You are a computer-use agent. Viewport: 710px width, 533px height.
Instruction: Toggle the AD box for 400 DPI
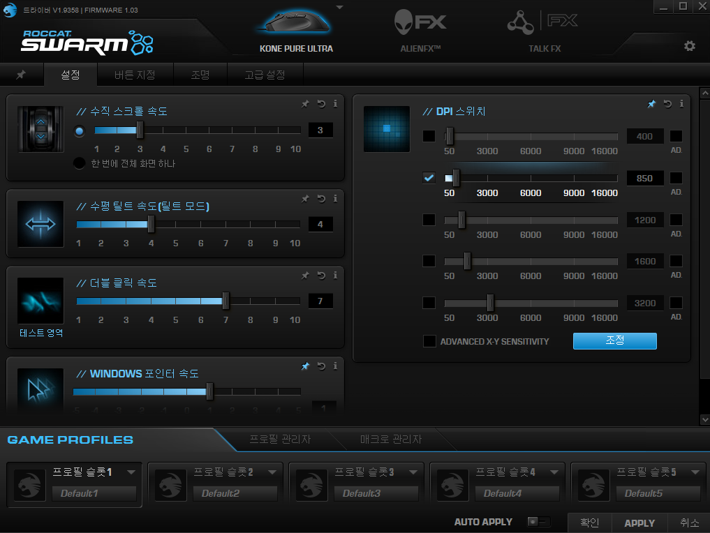[x=676, y=136]
